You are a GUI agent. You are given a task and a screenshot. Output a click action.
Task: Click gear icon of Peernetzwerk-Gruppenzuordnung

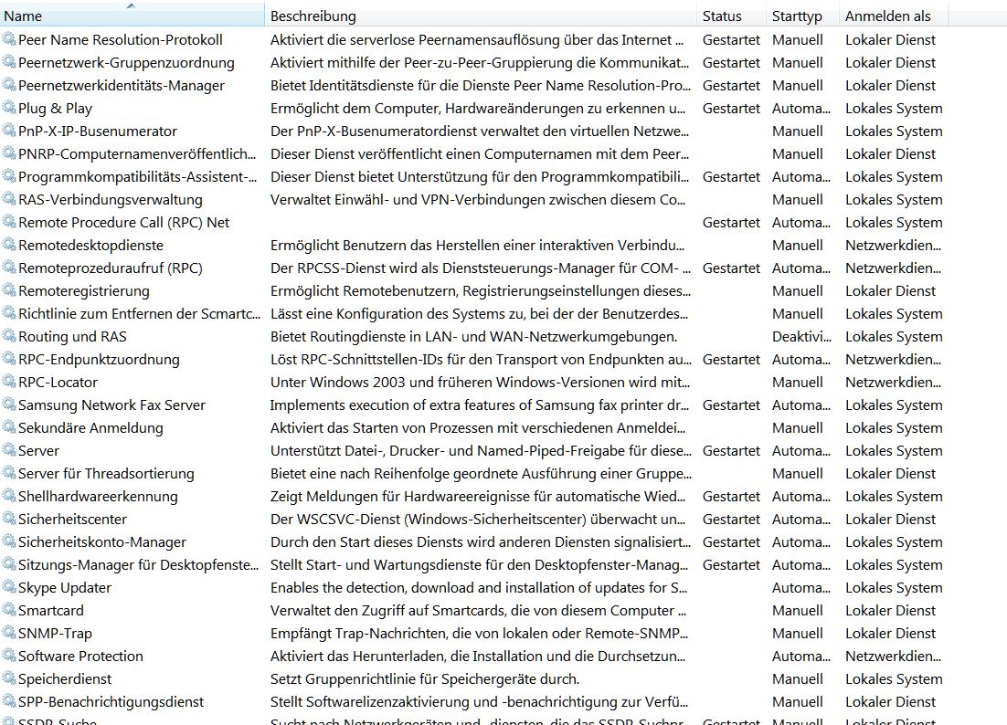click(9, 62)
